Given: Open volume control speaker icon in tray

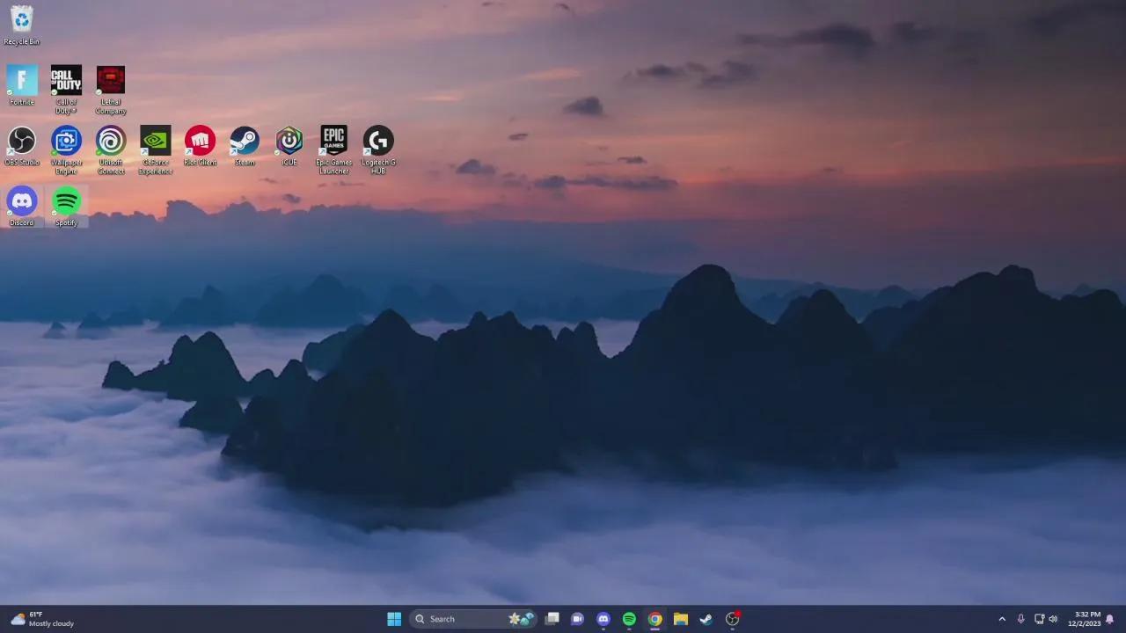Looking at the screenshot, I should click(1053, 619).
